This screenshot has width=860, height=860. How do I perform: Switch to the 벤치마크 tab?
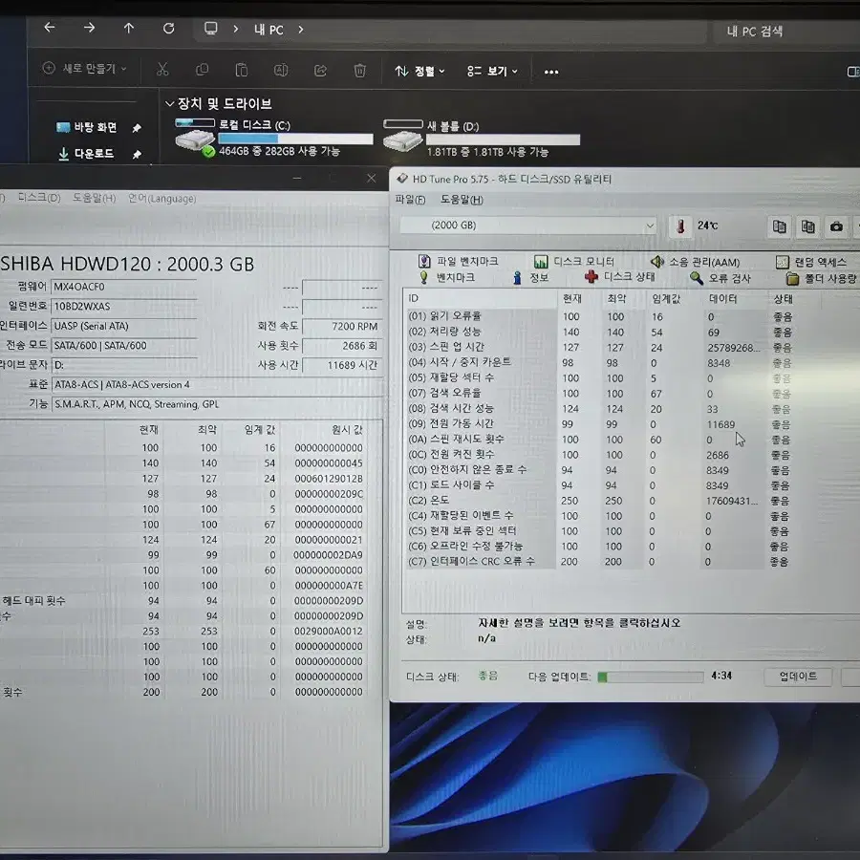[x=446, y=277]
